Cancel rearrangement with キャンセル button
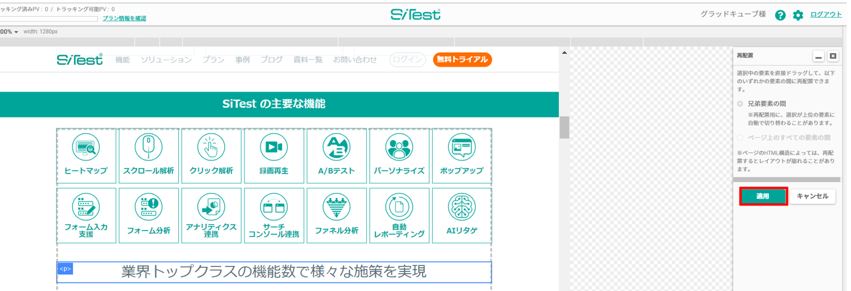The image size is (851, 291). (x=812, y=196)
